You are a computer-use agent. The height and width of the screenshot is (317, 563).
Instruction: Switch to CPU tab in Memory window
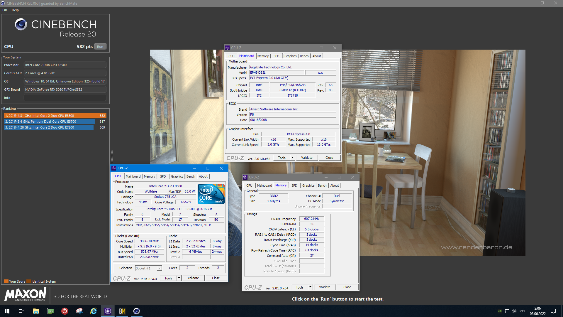(x=249, y=186)
